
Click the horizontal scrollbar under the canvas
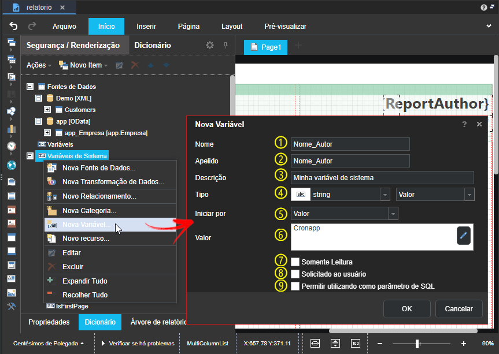pos(403,331)
